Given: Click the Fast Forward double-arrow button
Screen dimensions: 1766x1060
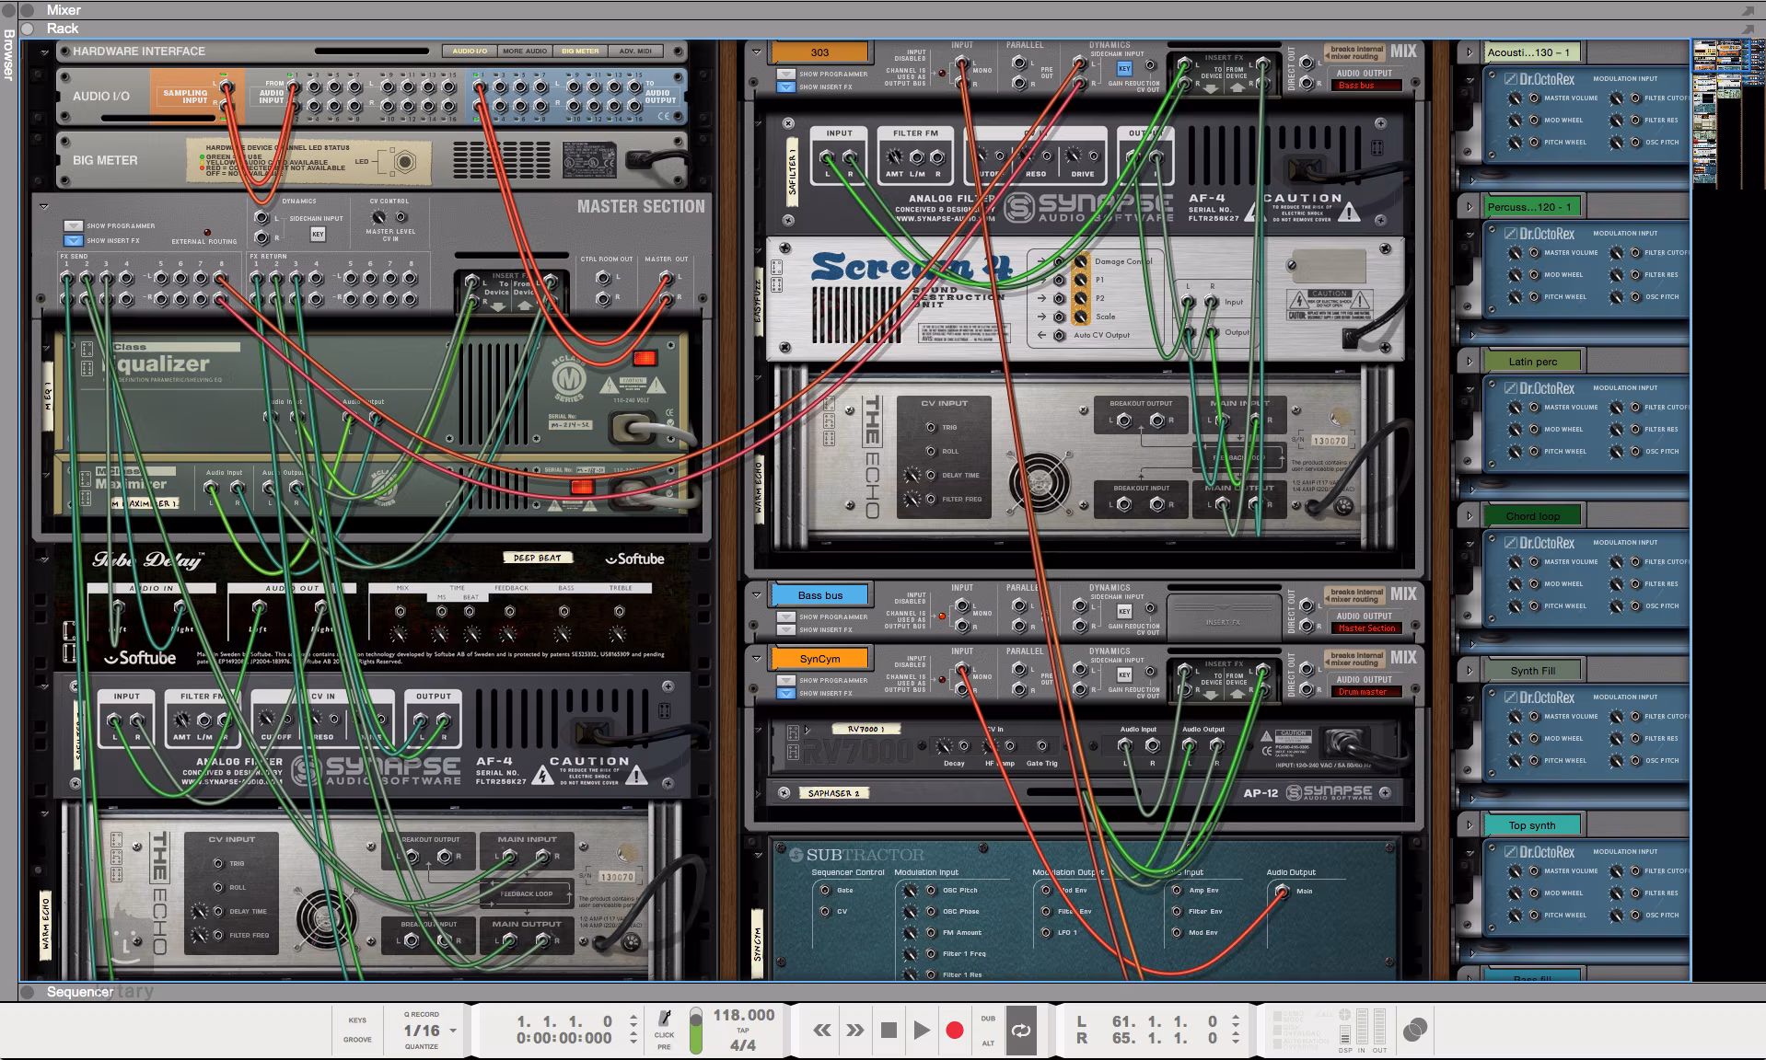Looking at the screenshot, I should point(855,1031).
